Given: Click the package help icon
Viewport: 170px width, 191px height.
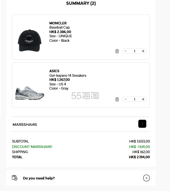Looking at the screenshot, I should [15, 178].
